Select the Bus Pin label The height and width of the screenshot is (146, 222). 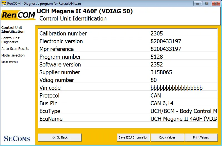(48, 104)
